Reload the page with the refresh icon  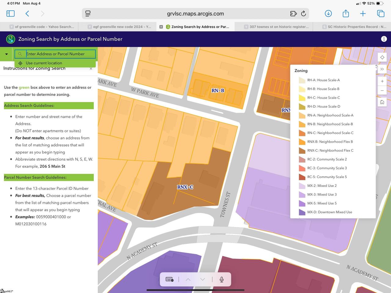click(x=303, y=13)
